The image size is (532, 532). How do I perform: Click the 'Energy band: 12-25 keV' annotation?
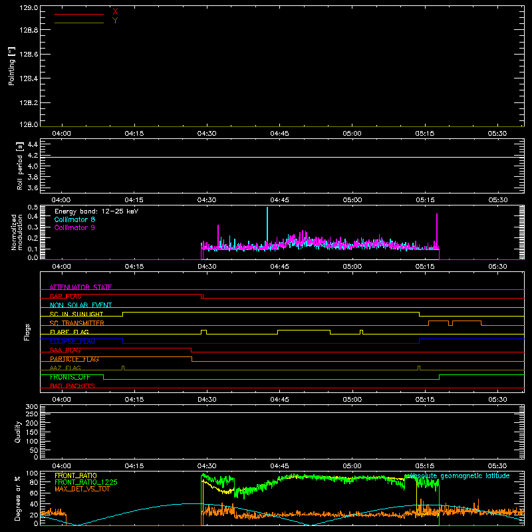click(x=96, y=211)
